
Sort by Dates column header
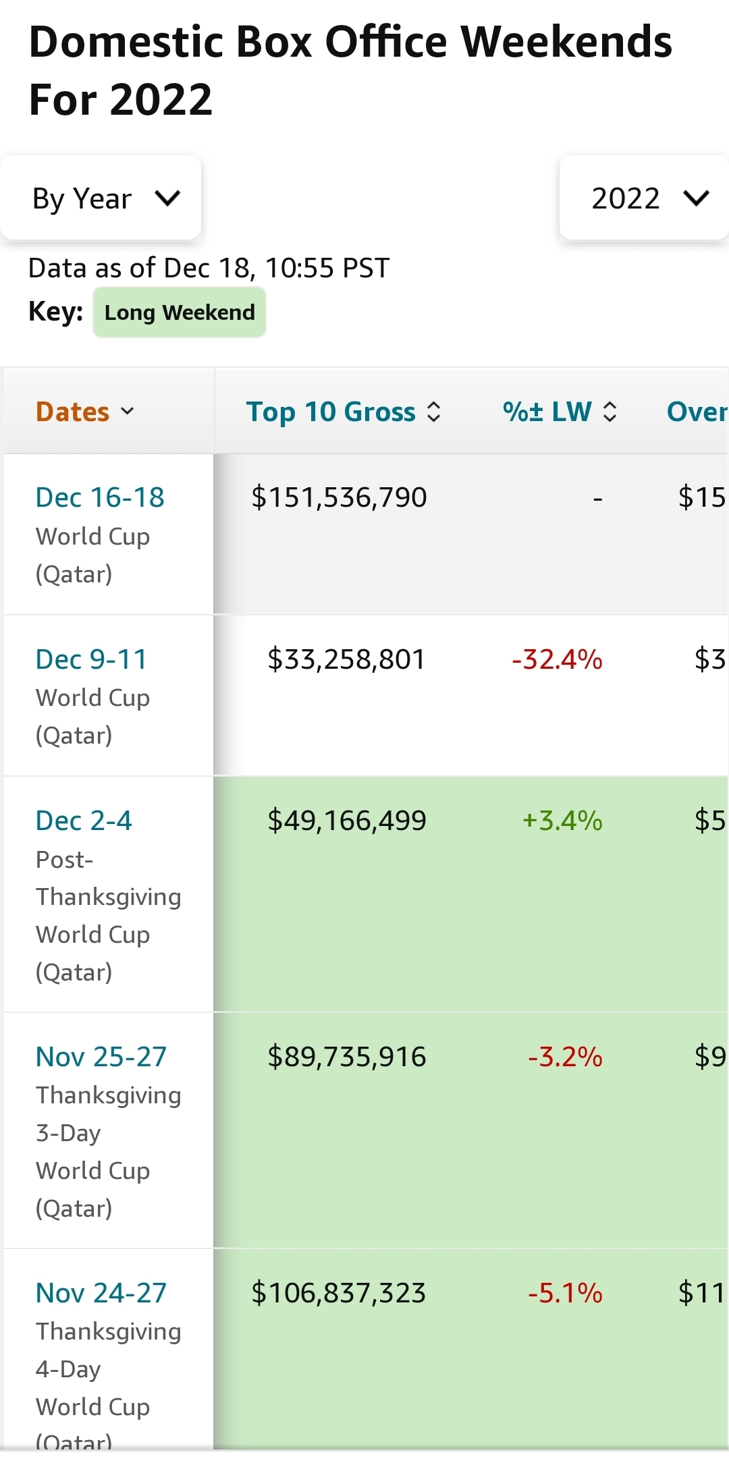coord(73,412)
